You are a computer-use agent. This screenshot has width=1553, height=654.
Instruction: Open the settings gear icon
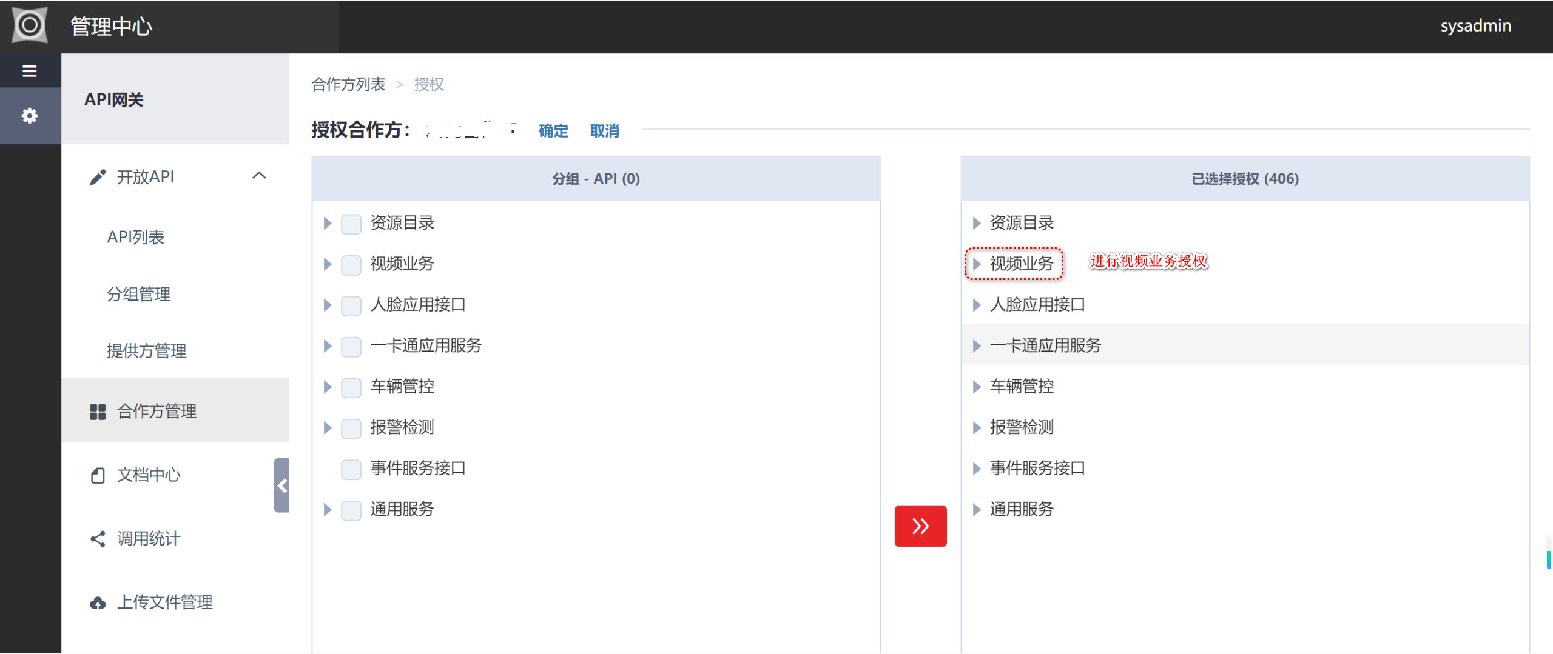(29, 115)
